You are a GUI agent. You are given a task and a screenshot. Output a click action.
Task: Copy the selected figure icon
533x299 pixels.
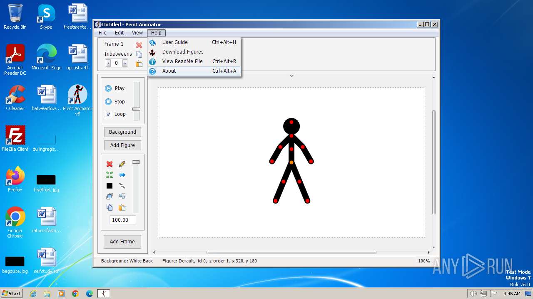(x=110, y=207)
